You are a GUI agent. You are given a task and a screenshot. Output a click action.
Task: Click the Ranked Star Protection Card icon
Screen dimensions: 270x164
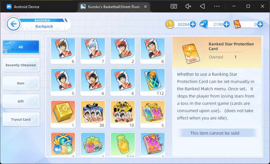(x=191, y=54)
